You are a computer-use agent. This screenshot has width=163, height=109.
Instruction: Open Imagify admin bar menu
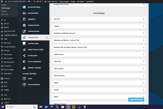click(x=73, y=2)
